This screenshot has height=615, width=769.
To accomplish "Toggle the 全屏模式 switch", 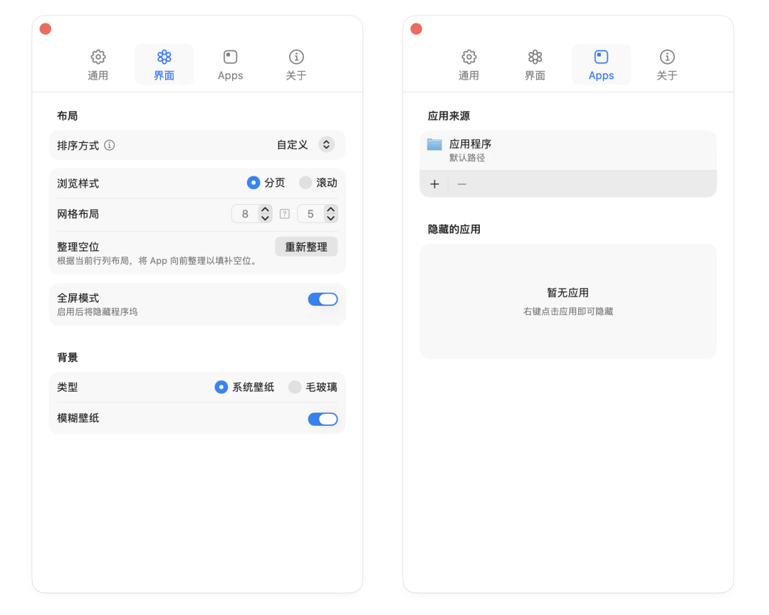I will (323, 299).
